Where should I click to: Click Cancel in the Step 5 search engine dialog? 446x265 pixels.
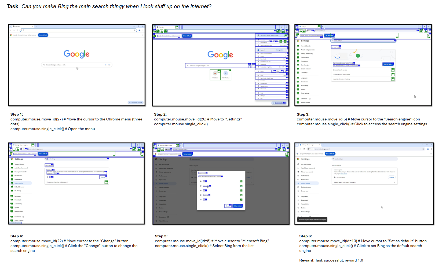tap(228, 206)
